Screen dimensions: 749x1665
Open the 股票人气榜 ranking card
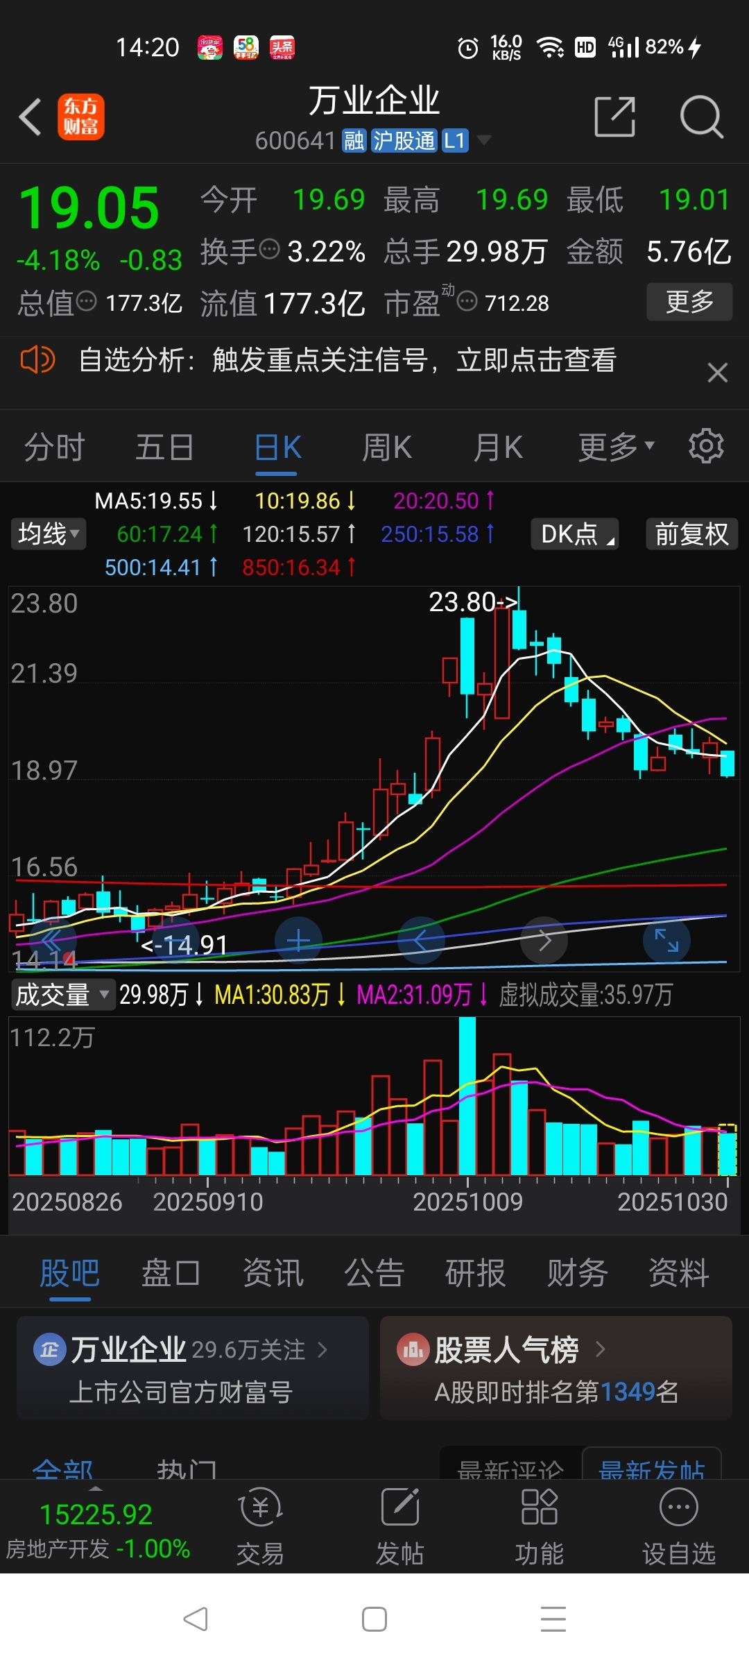(x=556, y=1368)
